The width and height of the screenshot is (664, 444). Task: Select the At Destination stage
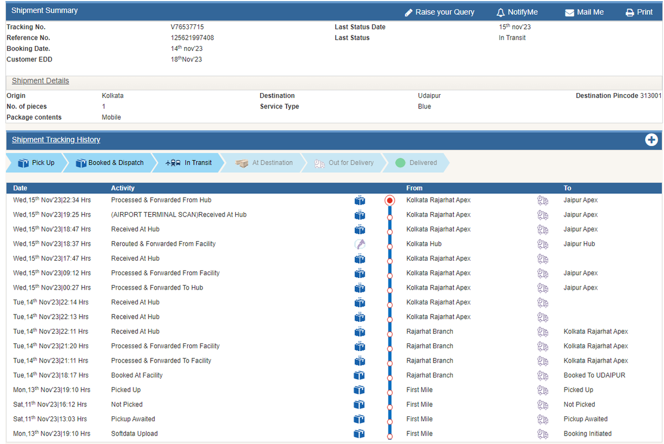264,163
